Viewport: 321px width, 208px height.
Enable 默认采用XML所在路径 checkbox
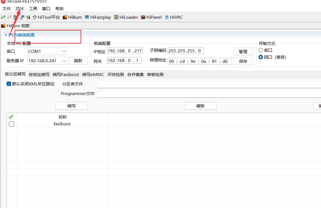click(x=9, y=84)
